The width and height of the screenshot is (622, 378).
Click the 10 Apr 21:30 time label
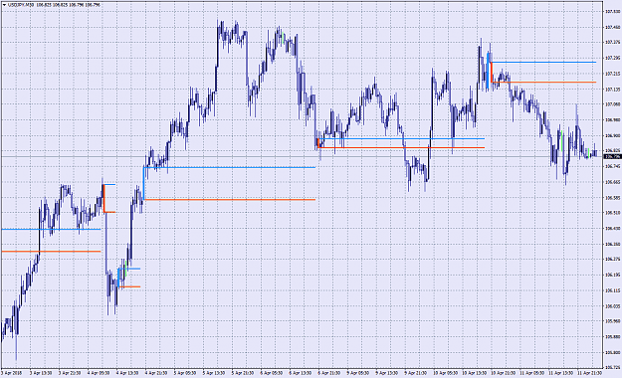pos(503,373)
